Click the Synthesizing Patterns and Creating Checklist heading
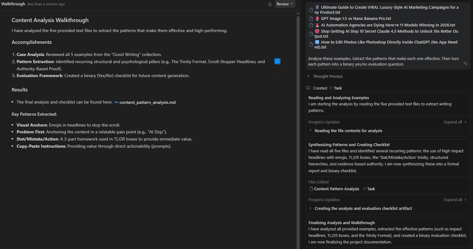The image size is (473, 249). pyautogui.click(x=349, y=145)
